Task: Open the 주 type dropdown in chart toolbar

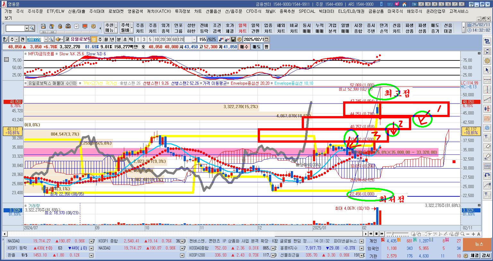Action: (x=16, y=39)
